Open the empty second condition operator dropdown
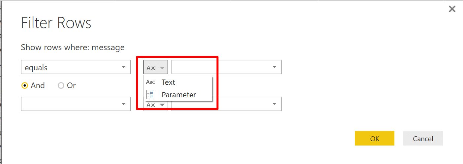 [76, 104]
